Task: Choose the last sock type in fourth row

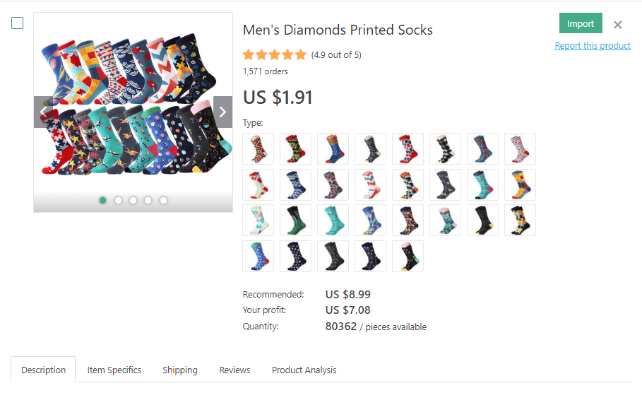Action: 408,256
